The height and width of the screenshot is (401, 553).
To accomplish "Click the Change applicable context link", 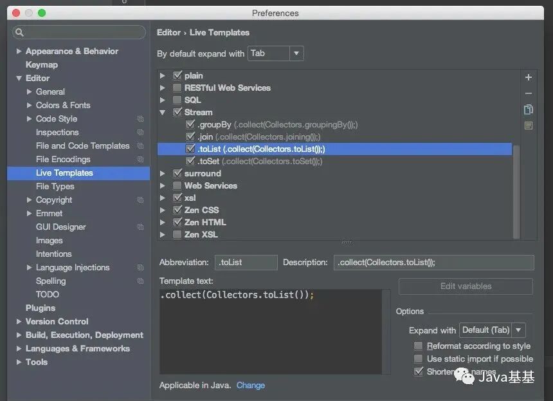I will [x=250, y=385].
